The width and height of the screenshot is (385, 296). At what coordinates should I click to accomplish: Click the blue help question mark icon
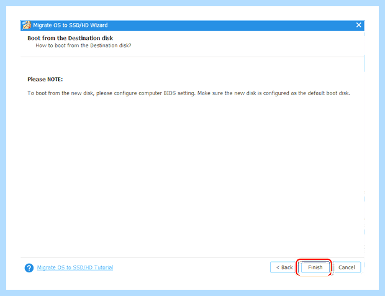click(29, 268)
